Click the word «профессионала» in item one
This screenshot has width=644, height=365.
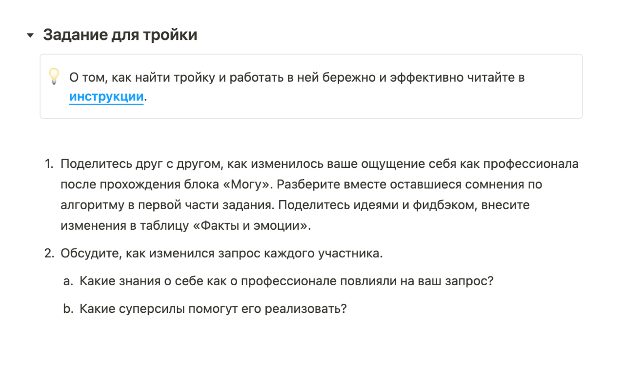pyautogui.click(x=531, y=164)
